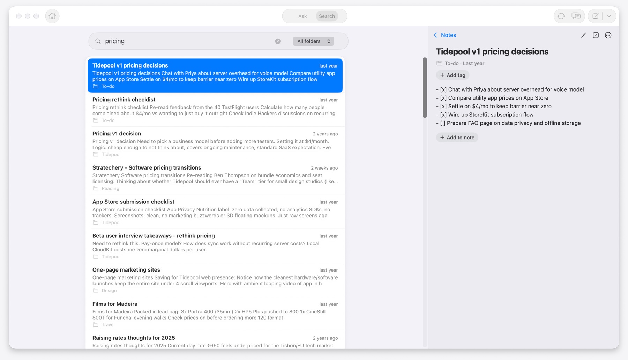Open the Pricing v1 decision result
The width and height of the screenshot is (628, 360).
point(215,144)
